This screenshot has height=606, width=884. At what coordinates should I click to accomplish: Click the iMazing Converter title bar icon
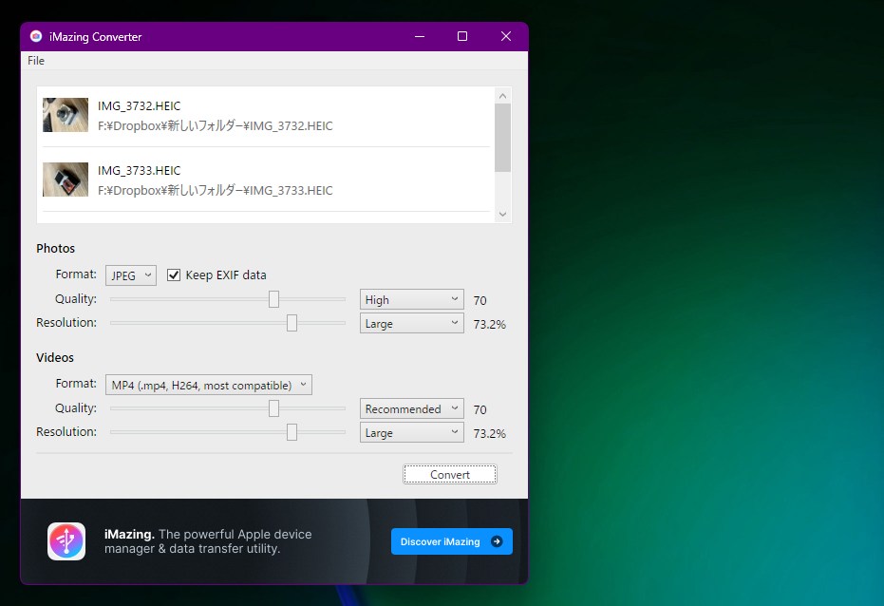pos(36,37)
